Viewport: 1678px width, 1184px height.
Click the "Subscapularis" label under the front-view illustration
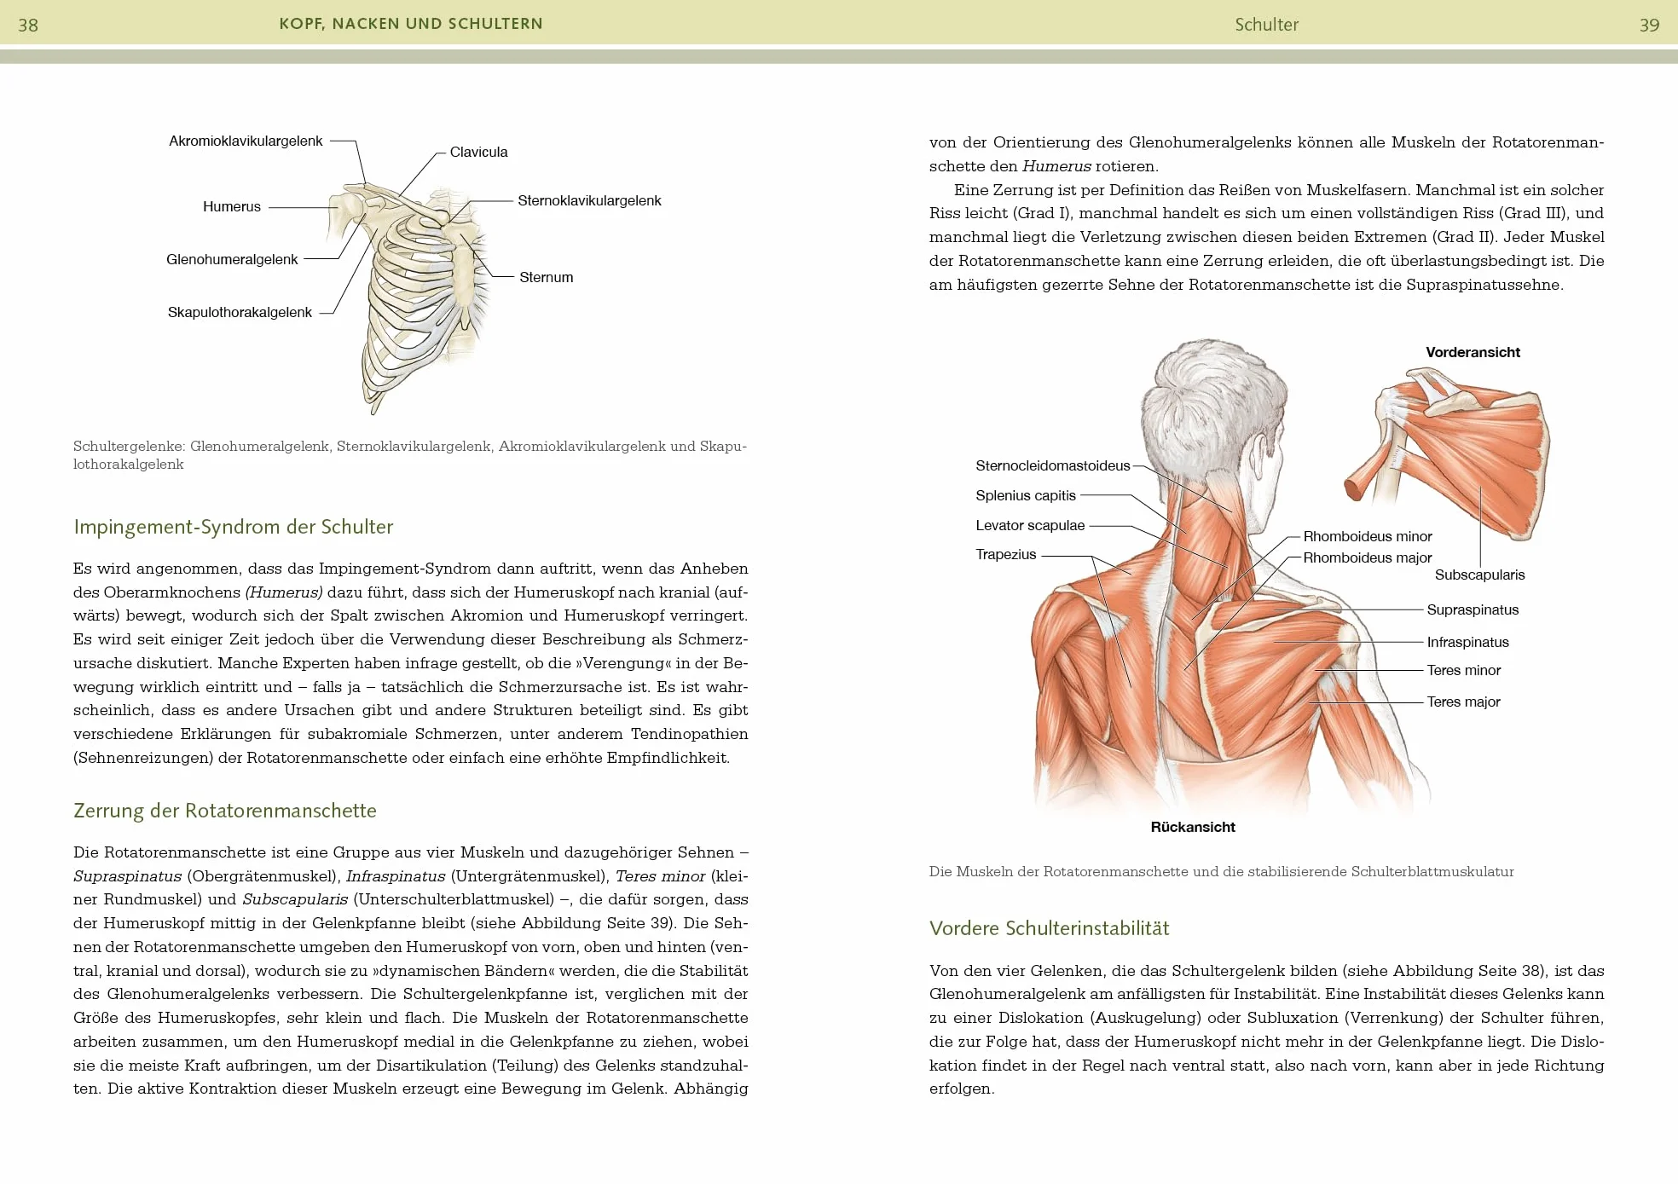coord(1480,575)
